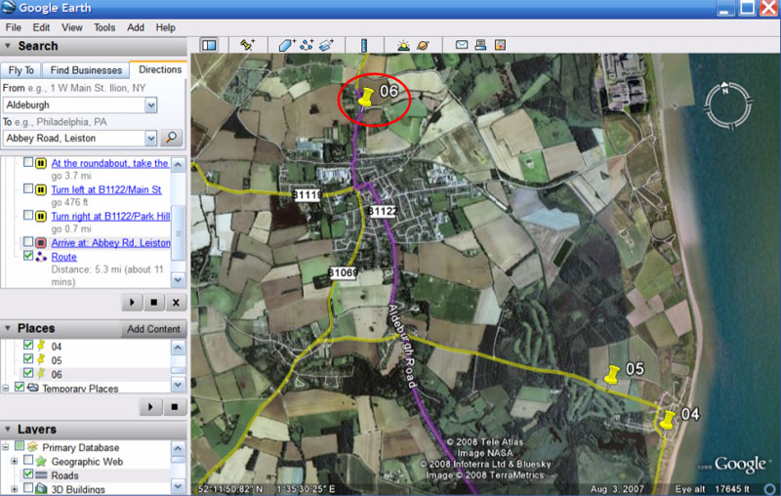The width and height of the screenshot is (781, 496).
Task: Expand the 3D Buildings tree node
Action: (x=14, y=488)
